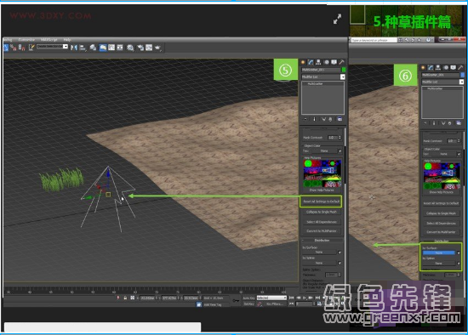This screenshot has width=468, height=335.
Task: Click Reset All Settings to Default button
Action: 321,202
